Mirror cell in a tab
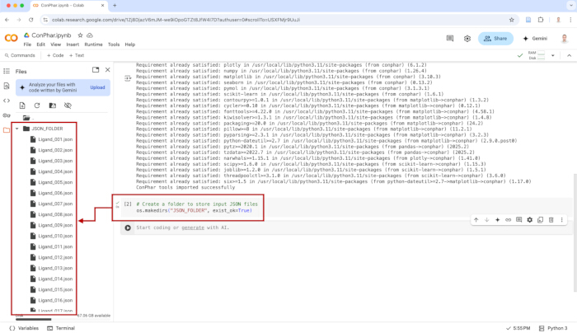The image size is (577, 333). coord(540,220)
